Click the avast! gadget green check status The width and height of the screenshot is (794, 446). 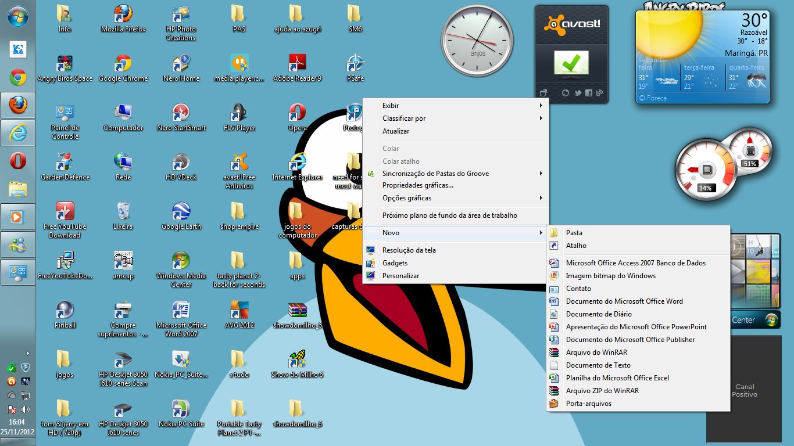click(x=571, y=63)
